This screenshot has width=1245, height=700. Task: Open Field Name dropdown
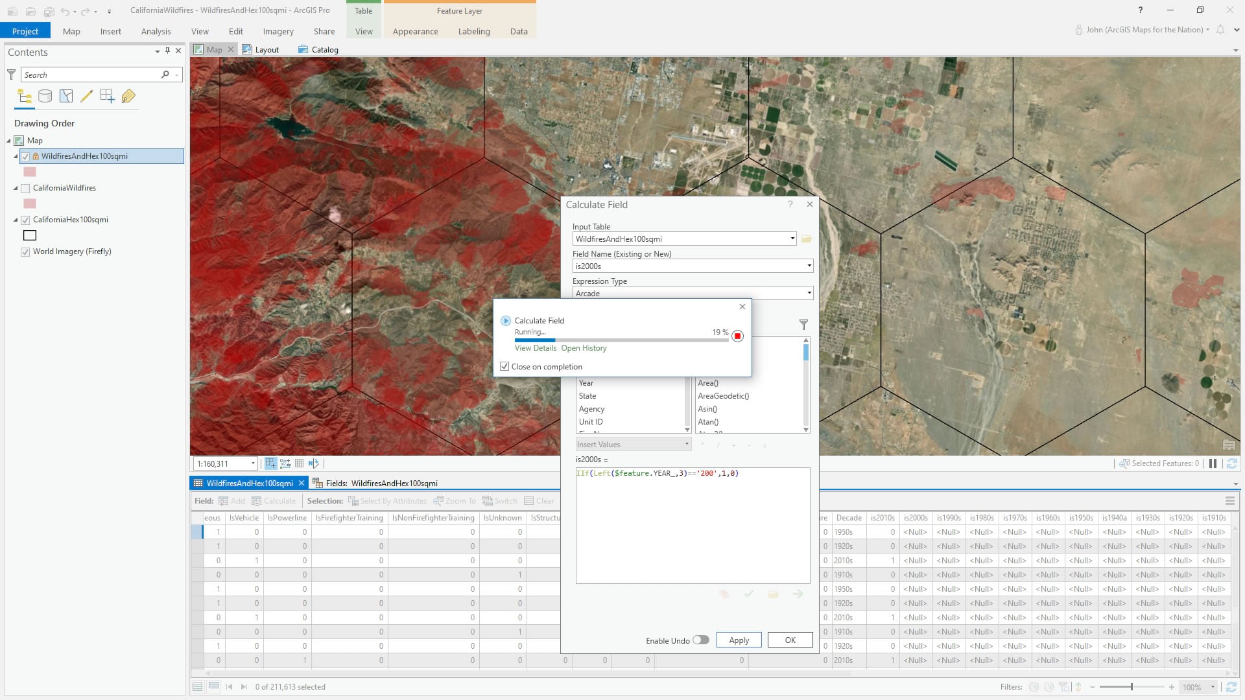(x=809, y=266)
